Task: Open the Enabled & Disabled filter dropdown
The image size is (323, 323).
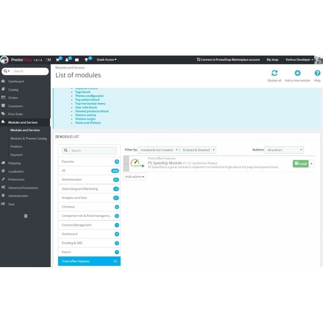Action: (x=198, y=150)
